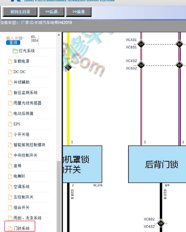This screenshot has width=186, height=232.
Task: Click the G121 B wire label
Action: tap(165, 194)
